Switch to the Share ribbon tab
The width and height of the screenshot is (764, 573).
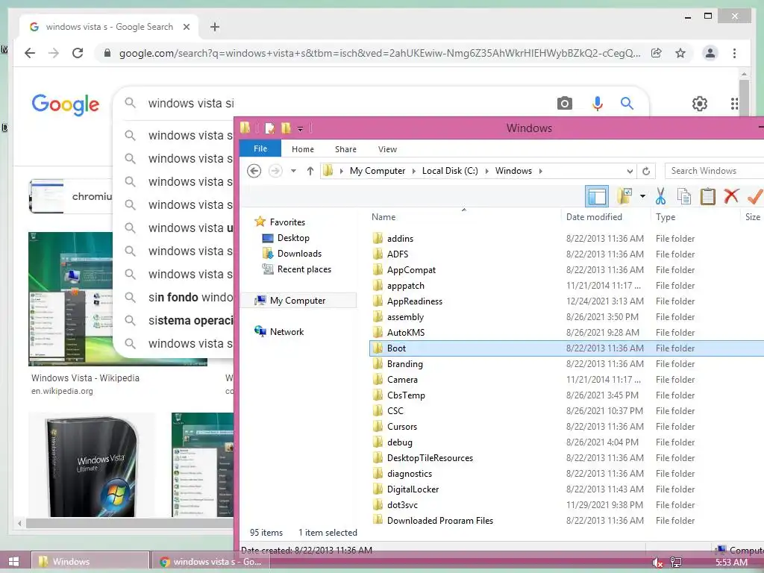click(x=345, y=149)
